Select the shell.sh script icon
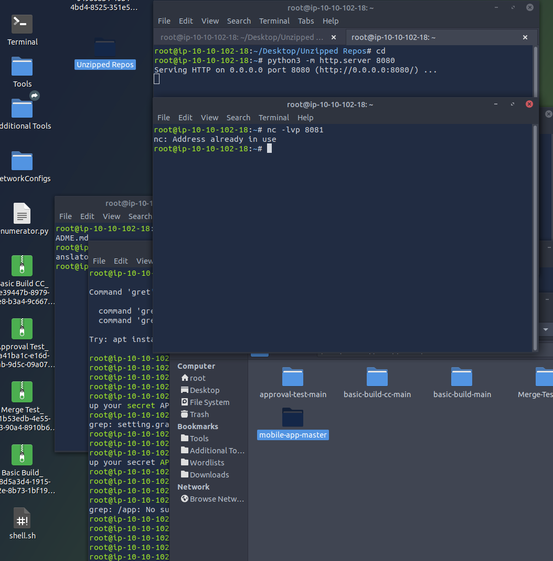Image resolution: width=553 pixels, height=561 pixels. pos(22,518)
